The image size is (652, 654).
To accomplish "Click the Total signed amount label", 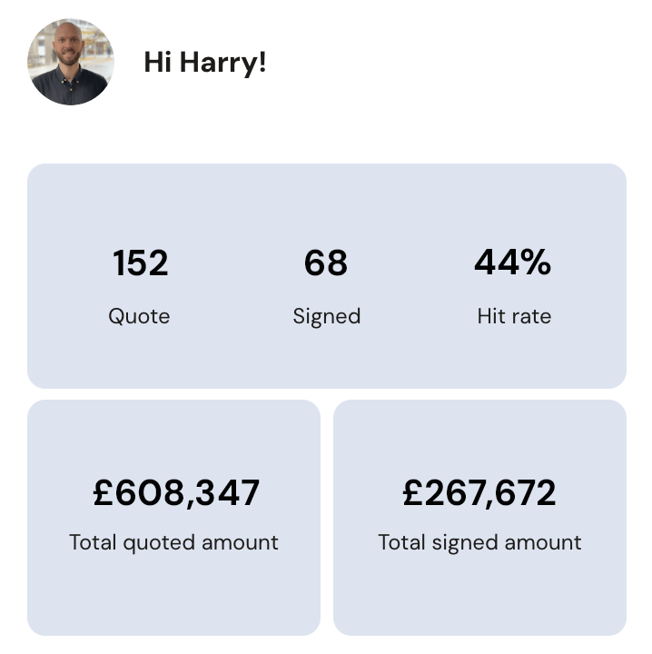I will point(479,543).
